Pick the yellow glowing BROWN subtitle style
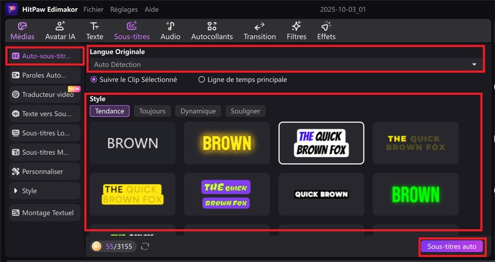This screenshot has height=262, width=495. pos(226,143)
